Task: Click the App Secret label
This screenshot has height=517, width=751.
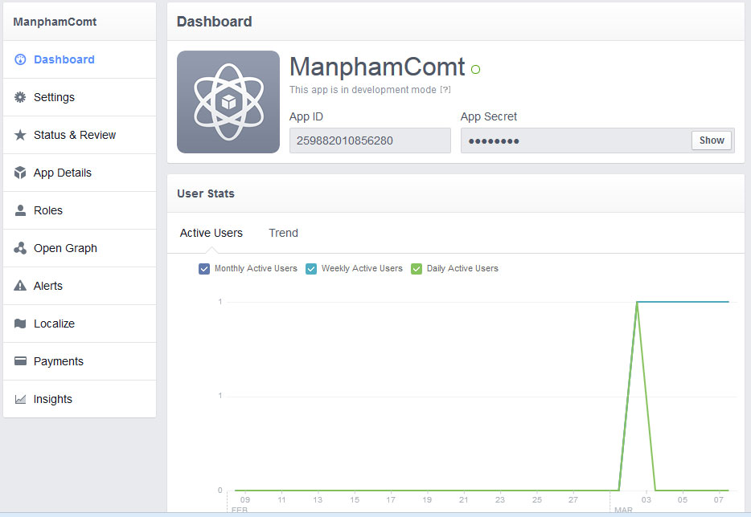Action: pos(489,116)
